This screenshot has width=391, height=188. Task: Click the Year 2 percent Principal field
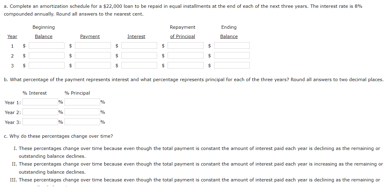82,112
